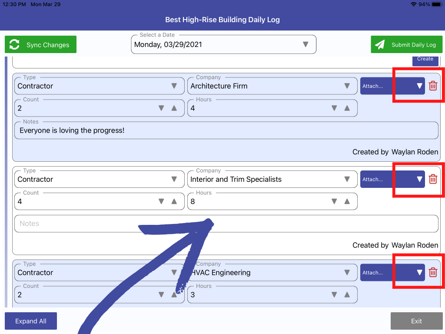The height and width of the screenshot is (334, 445).
Task: Open the HVAC Engineering Company dropdown
Action: click(272, 272)
